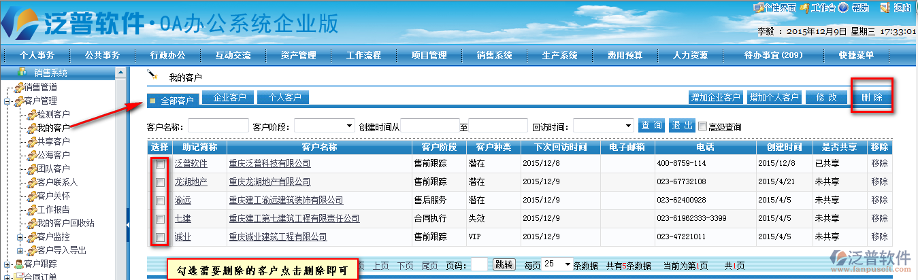Open the 重庆龙湖地产有限公司 customer link

pos(269,182)
